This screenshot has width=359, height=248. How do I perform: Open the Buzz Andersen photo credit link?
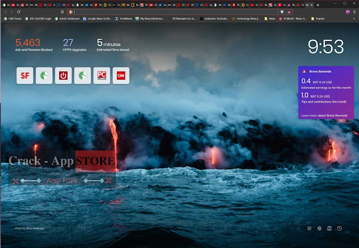point(35,228)
